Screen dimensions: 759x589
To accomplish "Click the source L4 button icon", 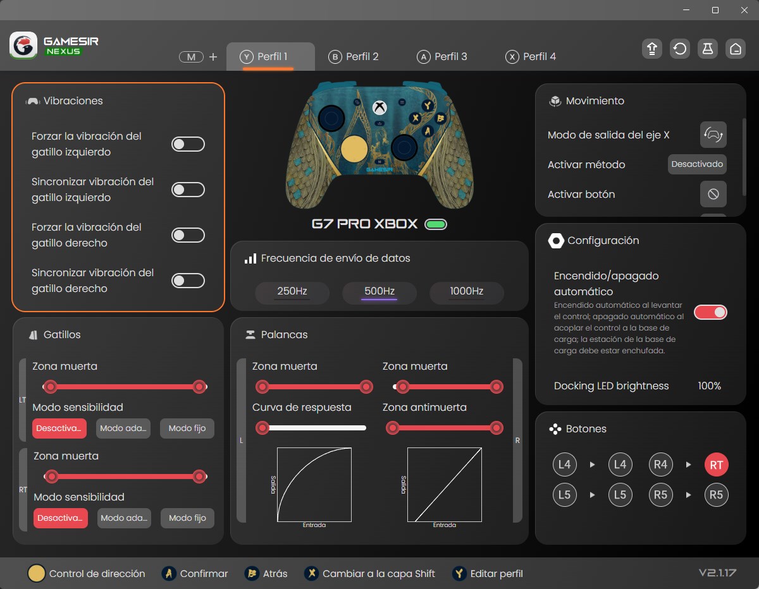I will tap(565, 465).
